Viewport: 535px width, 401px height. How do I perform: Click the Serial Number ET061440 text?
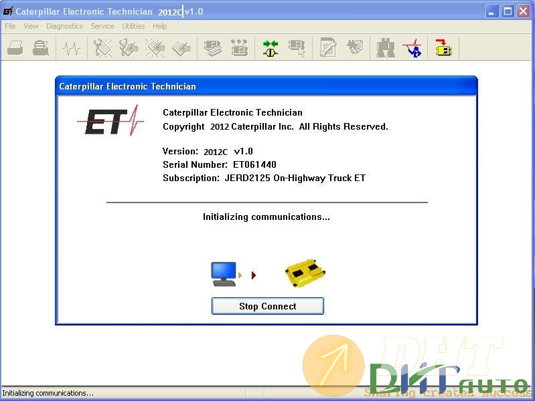[220, 164]
